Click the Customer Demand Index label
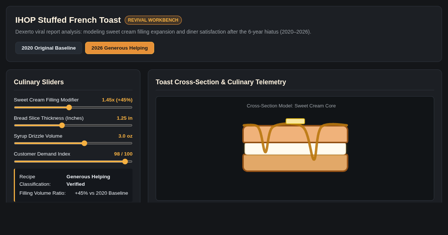This screenshot has width=448, height=235. [42, 154]
